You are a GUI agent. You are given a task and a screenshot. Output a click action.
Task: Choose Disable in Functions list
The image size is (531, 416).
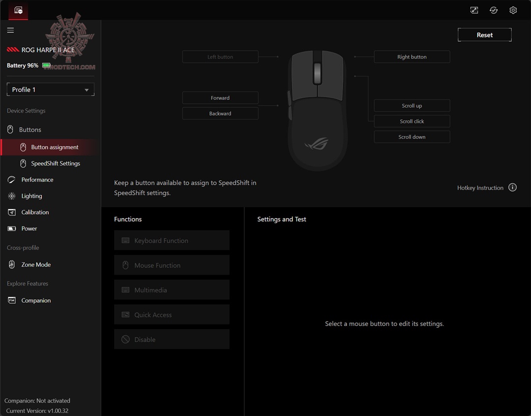[x=172, y=339]
